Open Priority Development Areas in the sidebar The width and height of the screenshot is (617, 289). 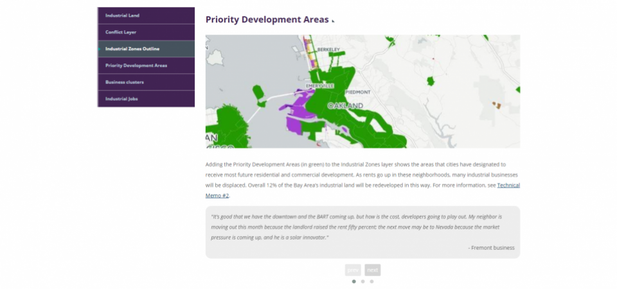[x=136, y=66]
